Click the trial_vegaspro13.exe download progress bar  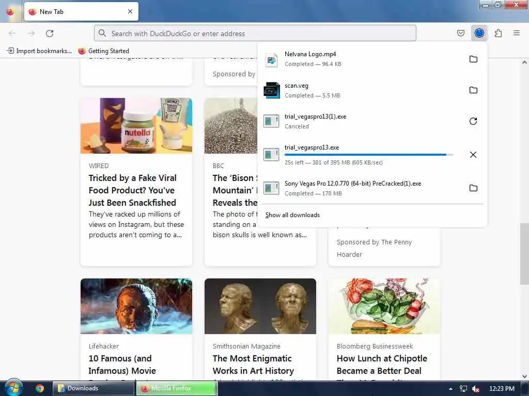tap(369, 155)
